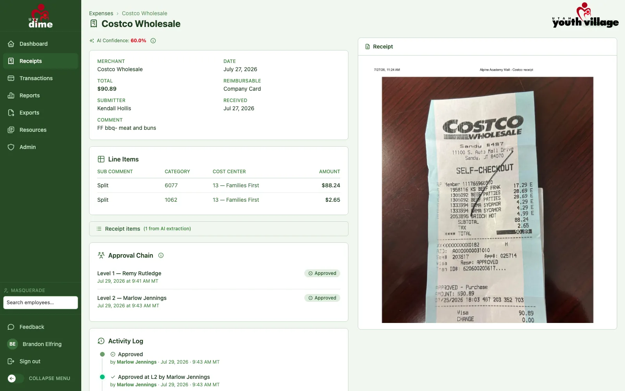The height and width of the screenshot is (391, 625).
Task: Click the 60.0% confidence value
Action: [138, 41]
